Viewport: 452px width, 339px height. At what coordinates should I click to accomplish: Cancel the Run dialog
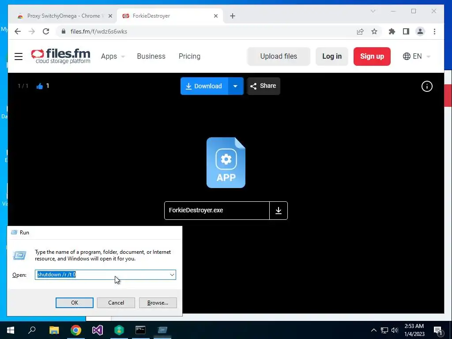[116, 303]
